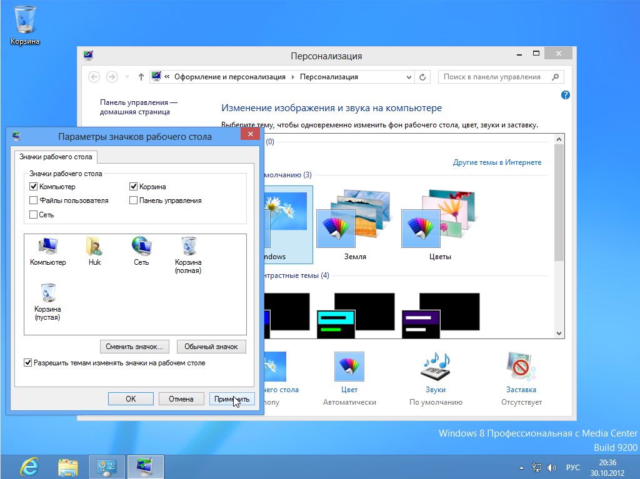The height and width of the screenshot is (479, 640).
Task: Click Персонализация breadcrumb item
Action: [329, 77]
